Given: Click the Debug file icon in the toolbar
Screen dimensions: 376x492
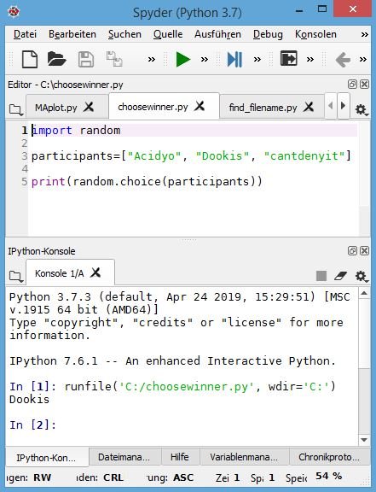Looking at the screenshot, I should pyautogui.click(x=234, y=59).
